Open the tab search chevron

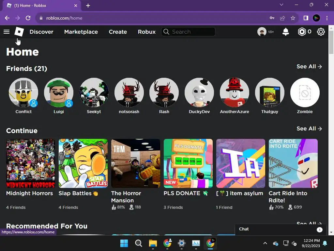coord(281,5)
